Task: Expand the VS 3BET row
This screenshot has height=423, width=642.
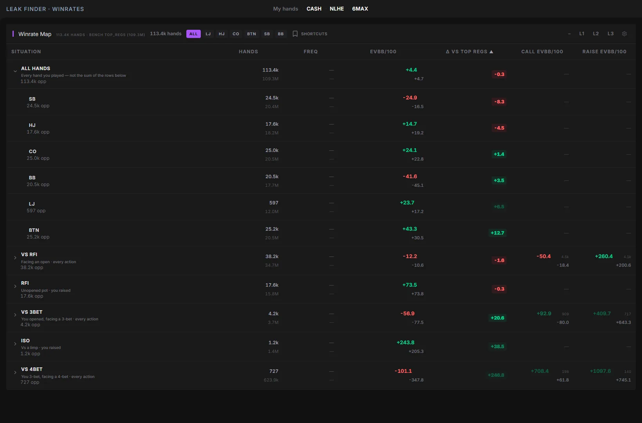Action: (15, 315)
